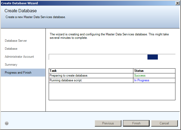Click the 'Create Database' heading text

(20, 11)
